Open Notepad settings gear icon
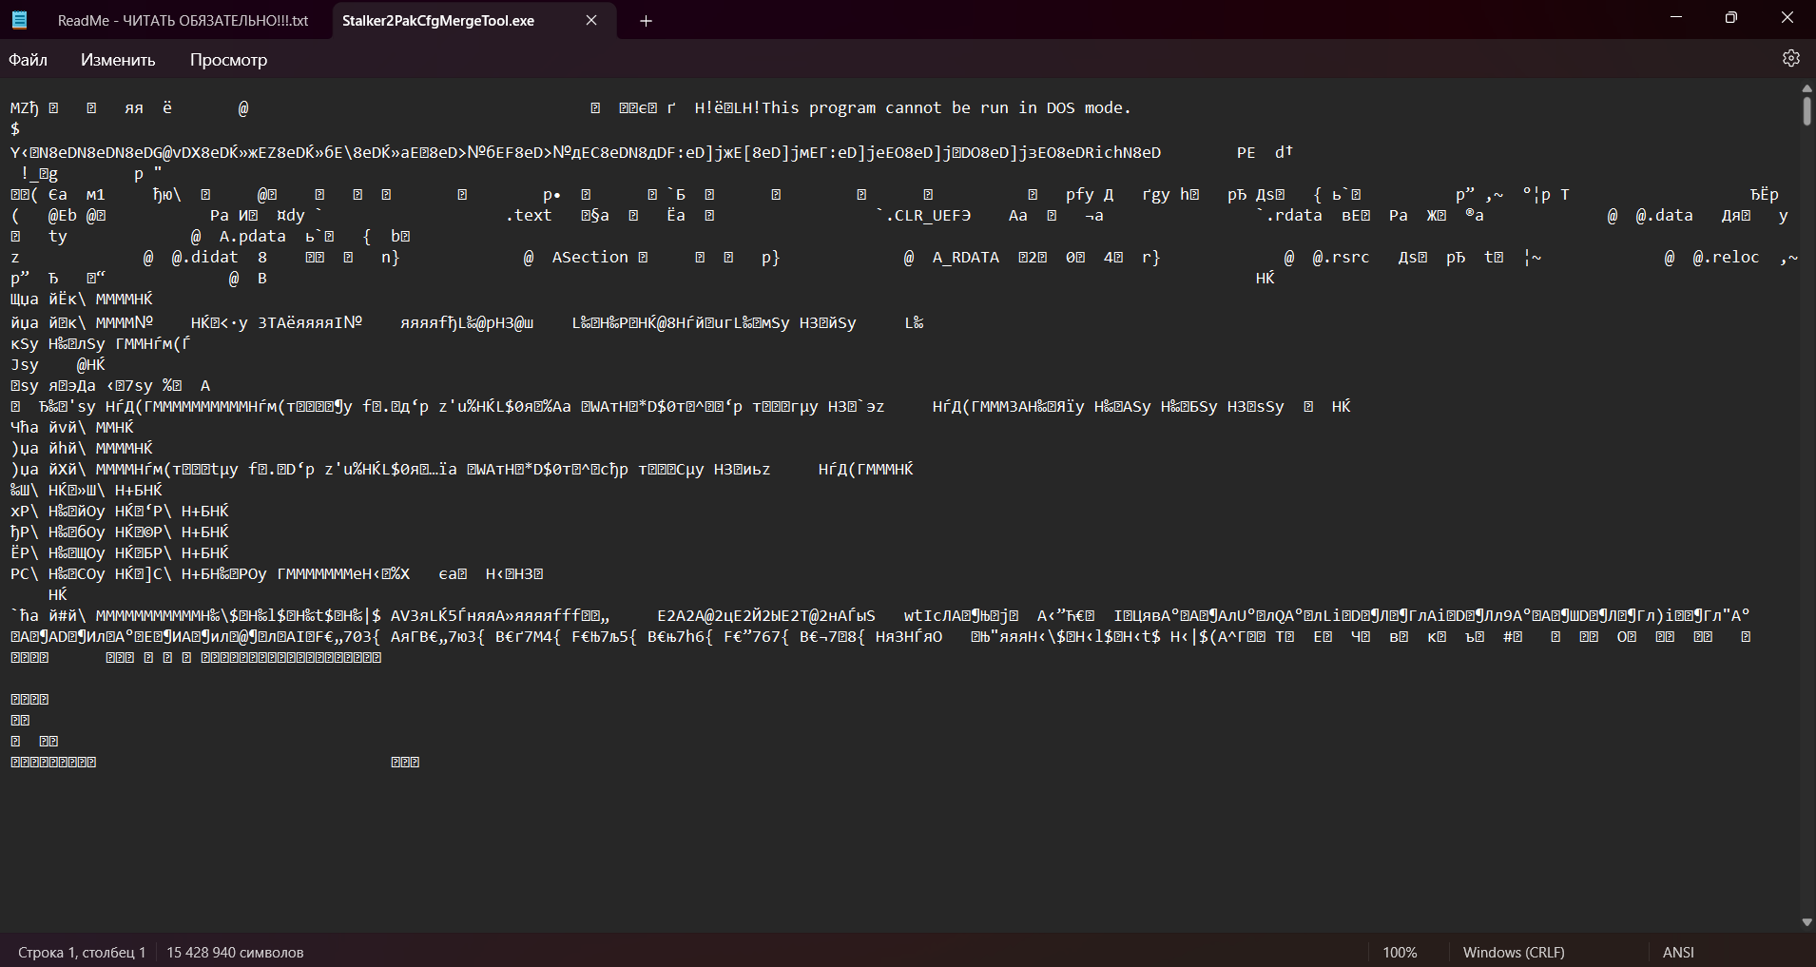This screenshot has height=967, width=1816. (1790, 59)
